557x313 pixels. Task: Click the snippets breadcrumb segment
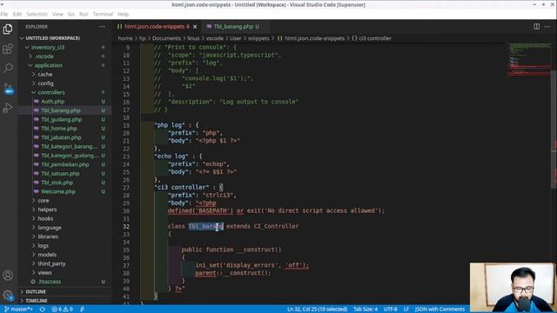[x=258, y=38]
